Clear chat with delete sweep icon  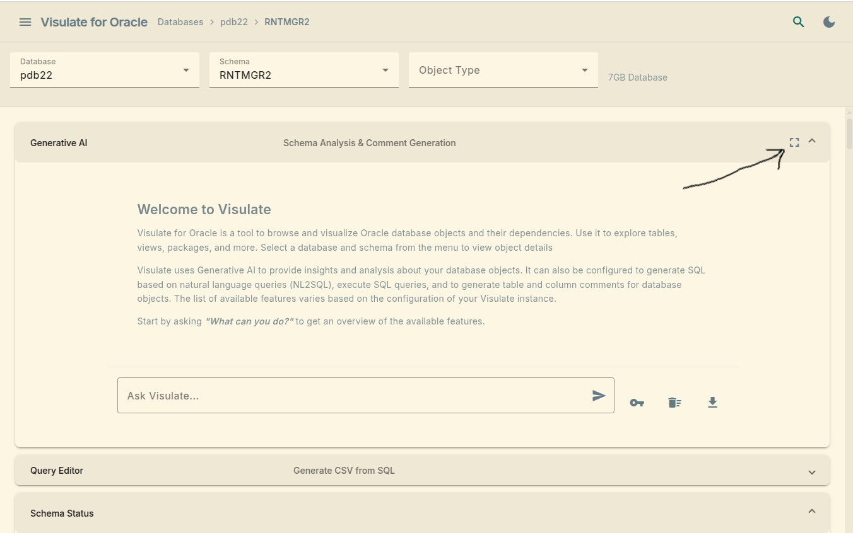pyautogui.click(x=674, y=403)
